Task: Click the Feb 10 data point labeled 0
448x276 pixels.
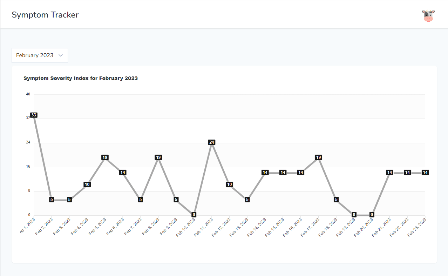Action: [194, 215]
